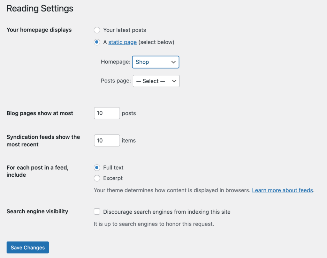Open the 'static page' help link
The width and height of the screenshot is (327, 258).
click(122, 42)
